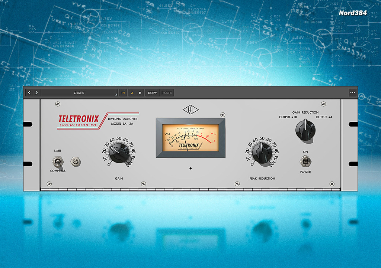This screenshot has height=268, width=381.
Task: Go to previous preset arrow
Action: point(29,92)
